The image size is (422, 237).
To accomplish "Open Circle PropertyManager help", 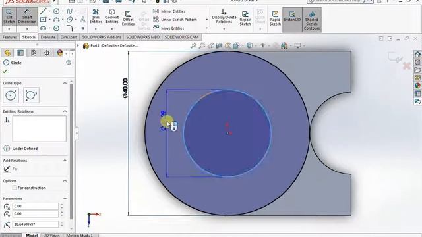I will pos(69,63).
